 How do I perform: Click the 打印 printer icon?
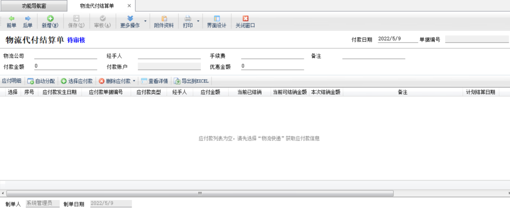pyautogui.click(x=188, y=19)
